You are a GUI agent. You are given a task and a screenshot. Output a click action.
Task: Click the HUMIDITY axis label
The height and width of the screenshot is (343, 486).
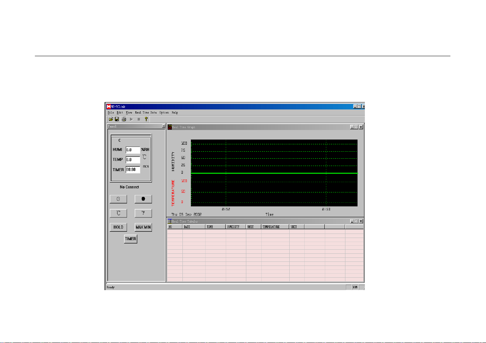tap(173, 162)
